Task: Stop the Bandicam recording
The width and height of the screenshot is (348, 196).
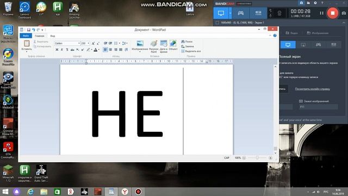Action: [x=332, y=13]
